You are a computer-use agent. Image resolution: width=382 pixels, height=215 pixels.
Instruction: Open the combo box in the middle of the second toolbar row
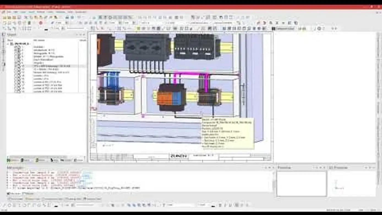tap(151, 23)
